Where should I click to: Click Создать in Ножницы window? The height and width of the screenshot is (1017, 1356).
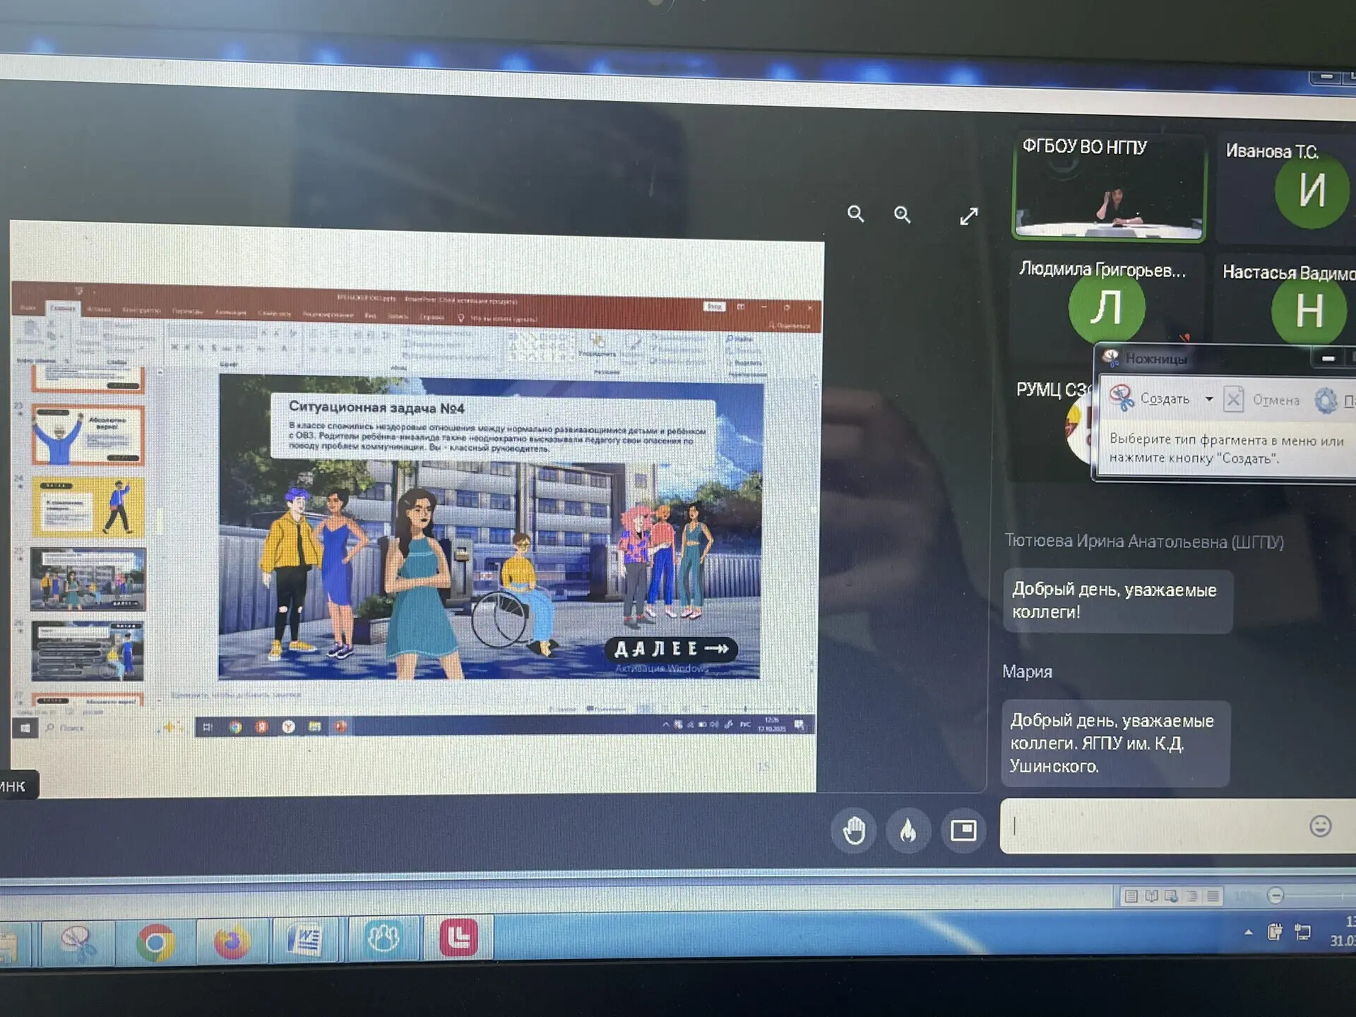1151,399
